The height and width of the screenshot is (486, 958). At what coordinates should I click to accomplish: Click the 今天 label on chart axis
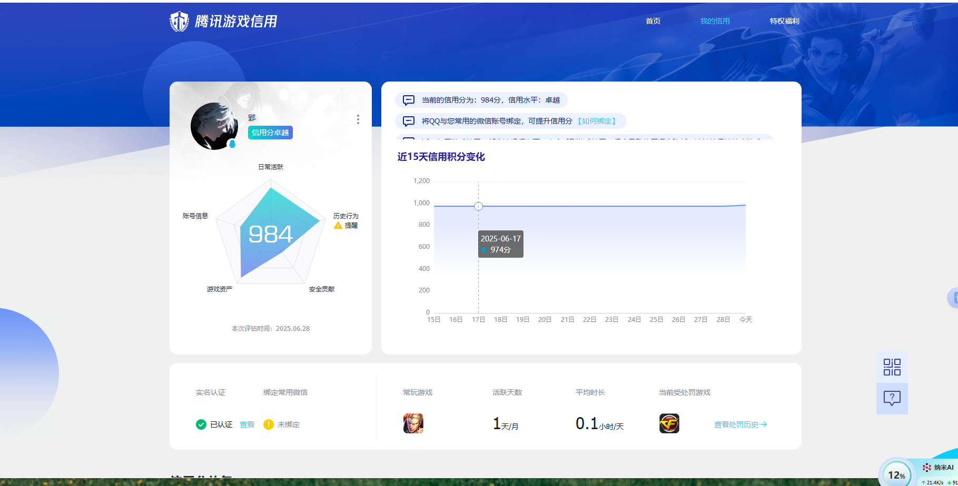(x=746, y=319)
